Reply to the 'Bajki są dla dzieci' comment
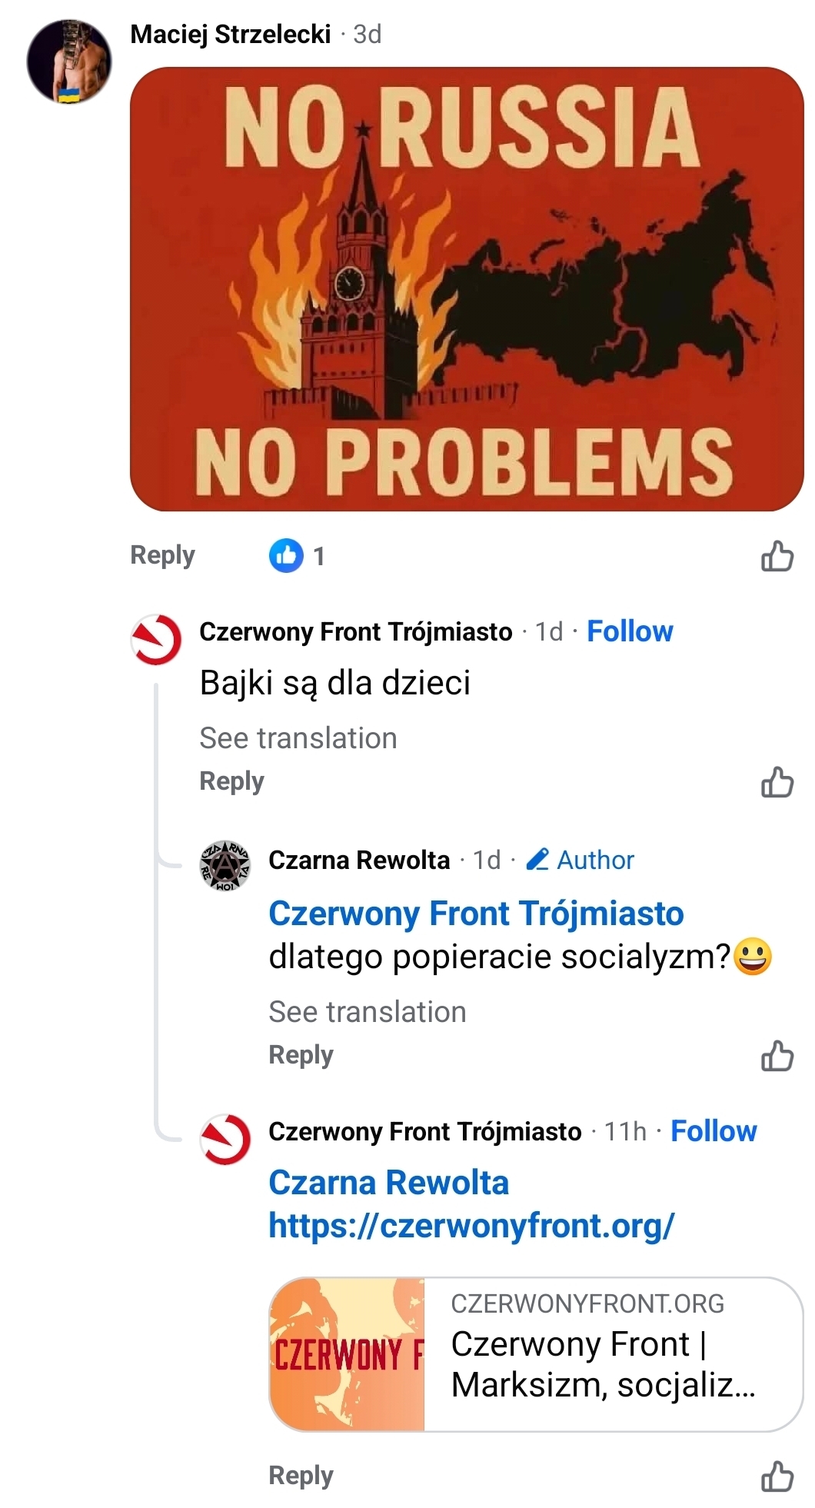Viewport: 815px width, 1508px height. pyautogui.click(x=231, y=781)
